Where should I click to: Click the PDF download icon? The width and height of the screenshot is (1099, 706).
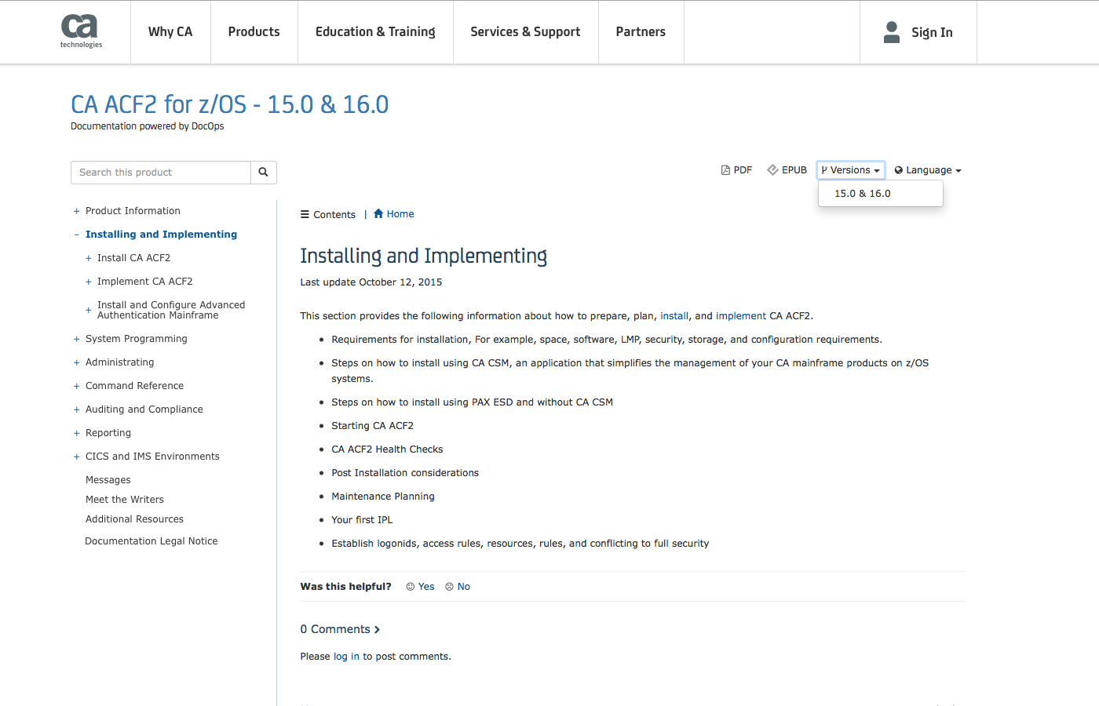[724, 169]
